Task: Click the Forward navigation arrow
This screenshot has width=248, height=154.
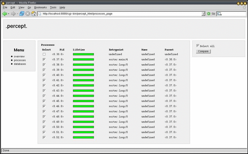Action: [13, 14]
